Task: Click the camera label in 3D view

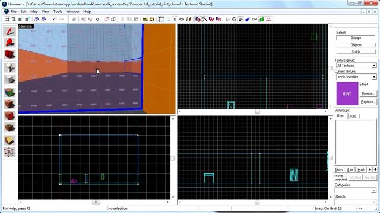Action: click(x=25, y=26)
